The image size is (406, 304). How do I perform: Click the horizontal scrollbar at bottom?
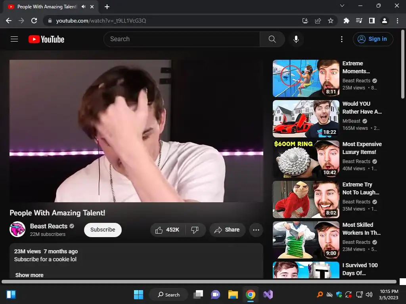199,281
